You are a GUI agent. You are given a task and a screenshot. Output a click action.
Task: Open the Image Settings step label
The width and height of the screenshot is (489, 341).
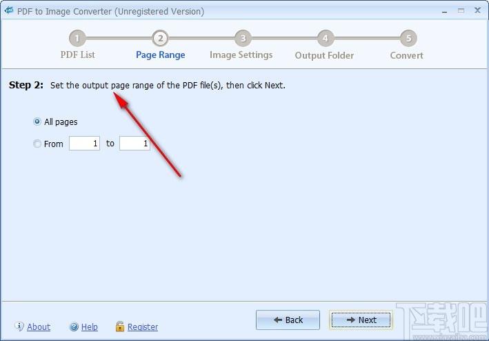pos(241,55)
